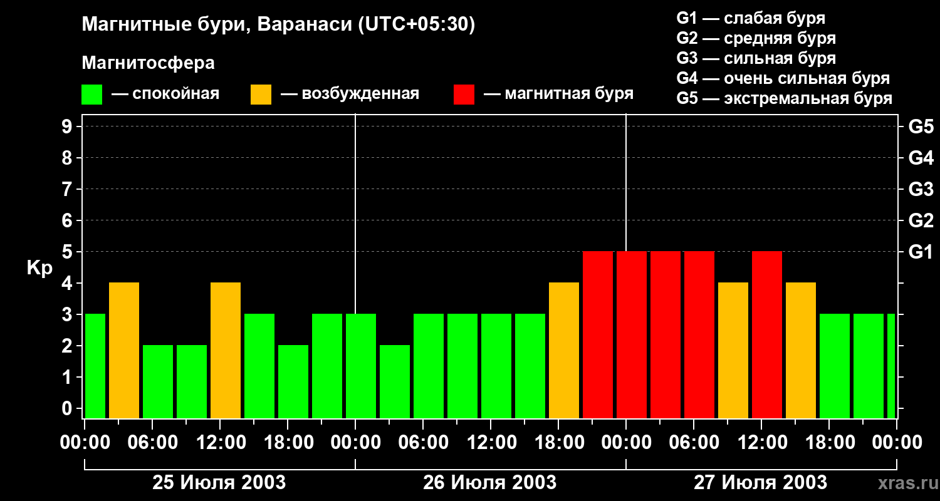
Task: Click the 'G2' label on the right axis
Action: point(921,220)
